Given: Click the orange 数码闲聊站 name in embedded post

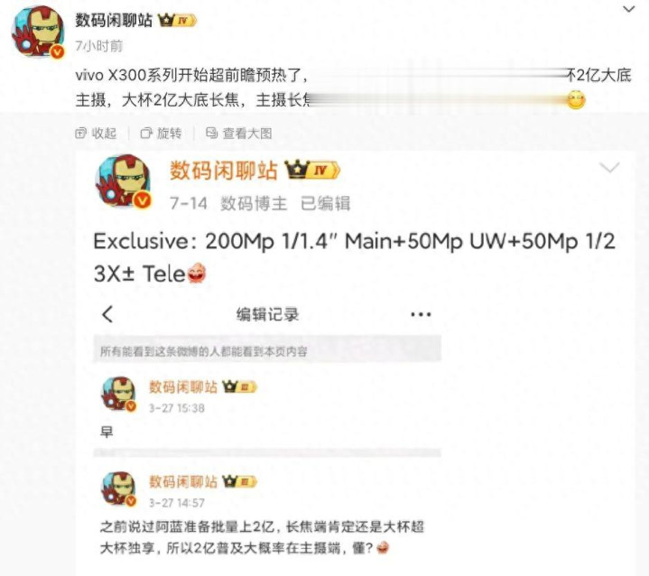Looking at the screenshot, I should click(x=223, y=171).
